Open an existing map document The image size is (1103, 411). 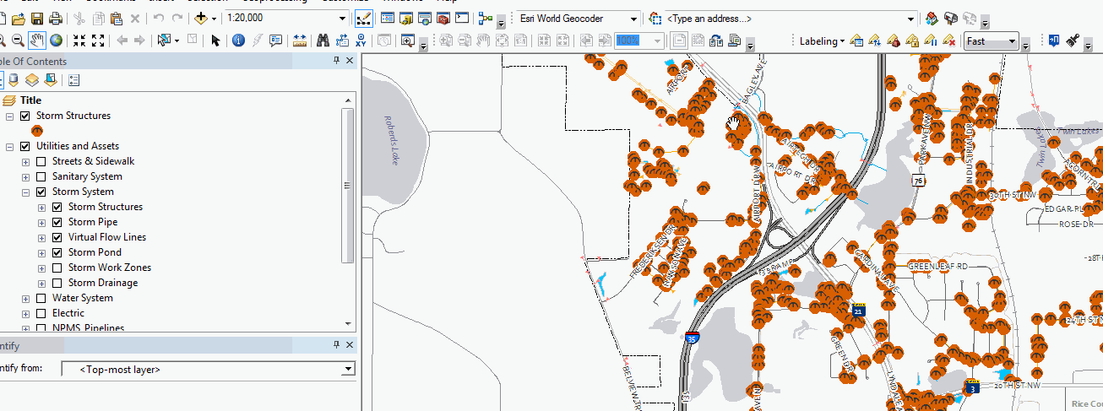pyautogui.click(x=18, y=18)
